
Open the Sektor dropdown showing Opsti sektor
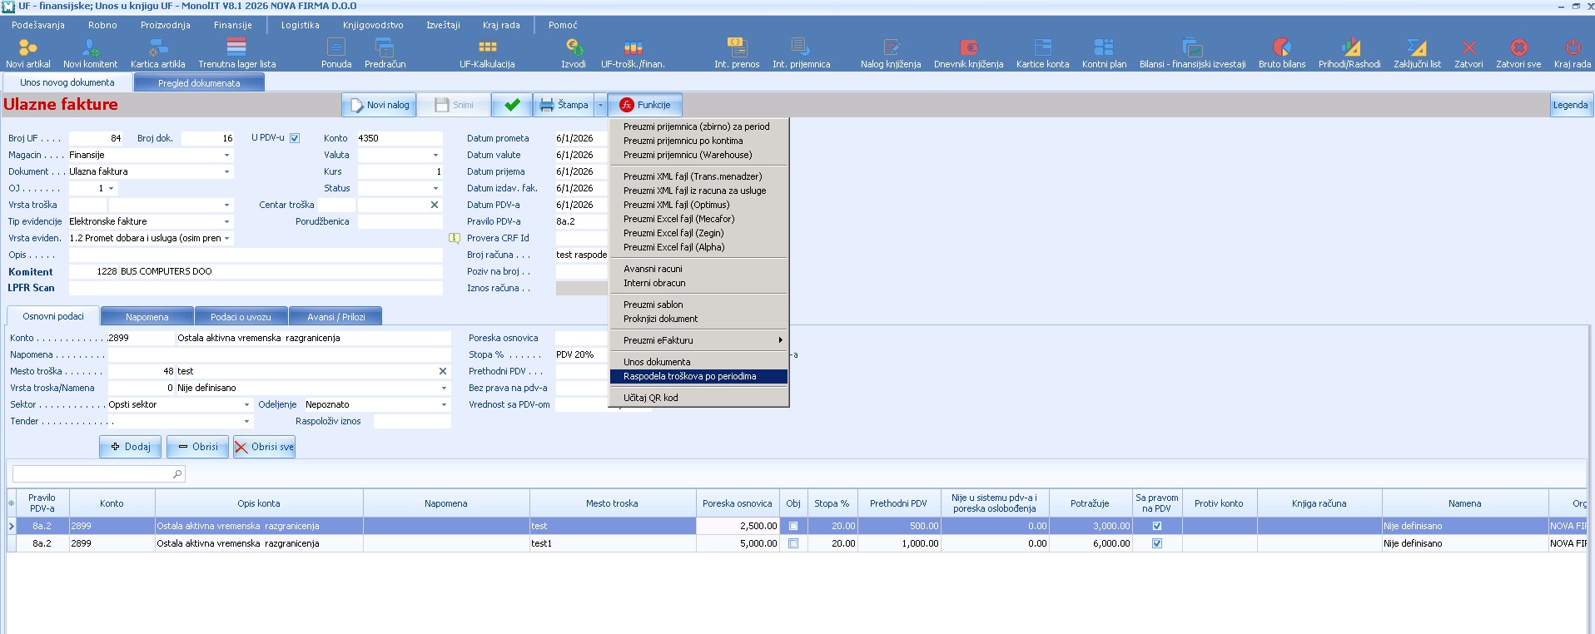coord(246,404)
